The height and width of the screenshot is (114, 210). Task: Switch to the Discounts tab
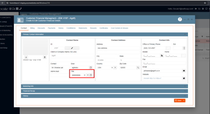coord(41,28)
